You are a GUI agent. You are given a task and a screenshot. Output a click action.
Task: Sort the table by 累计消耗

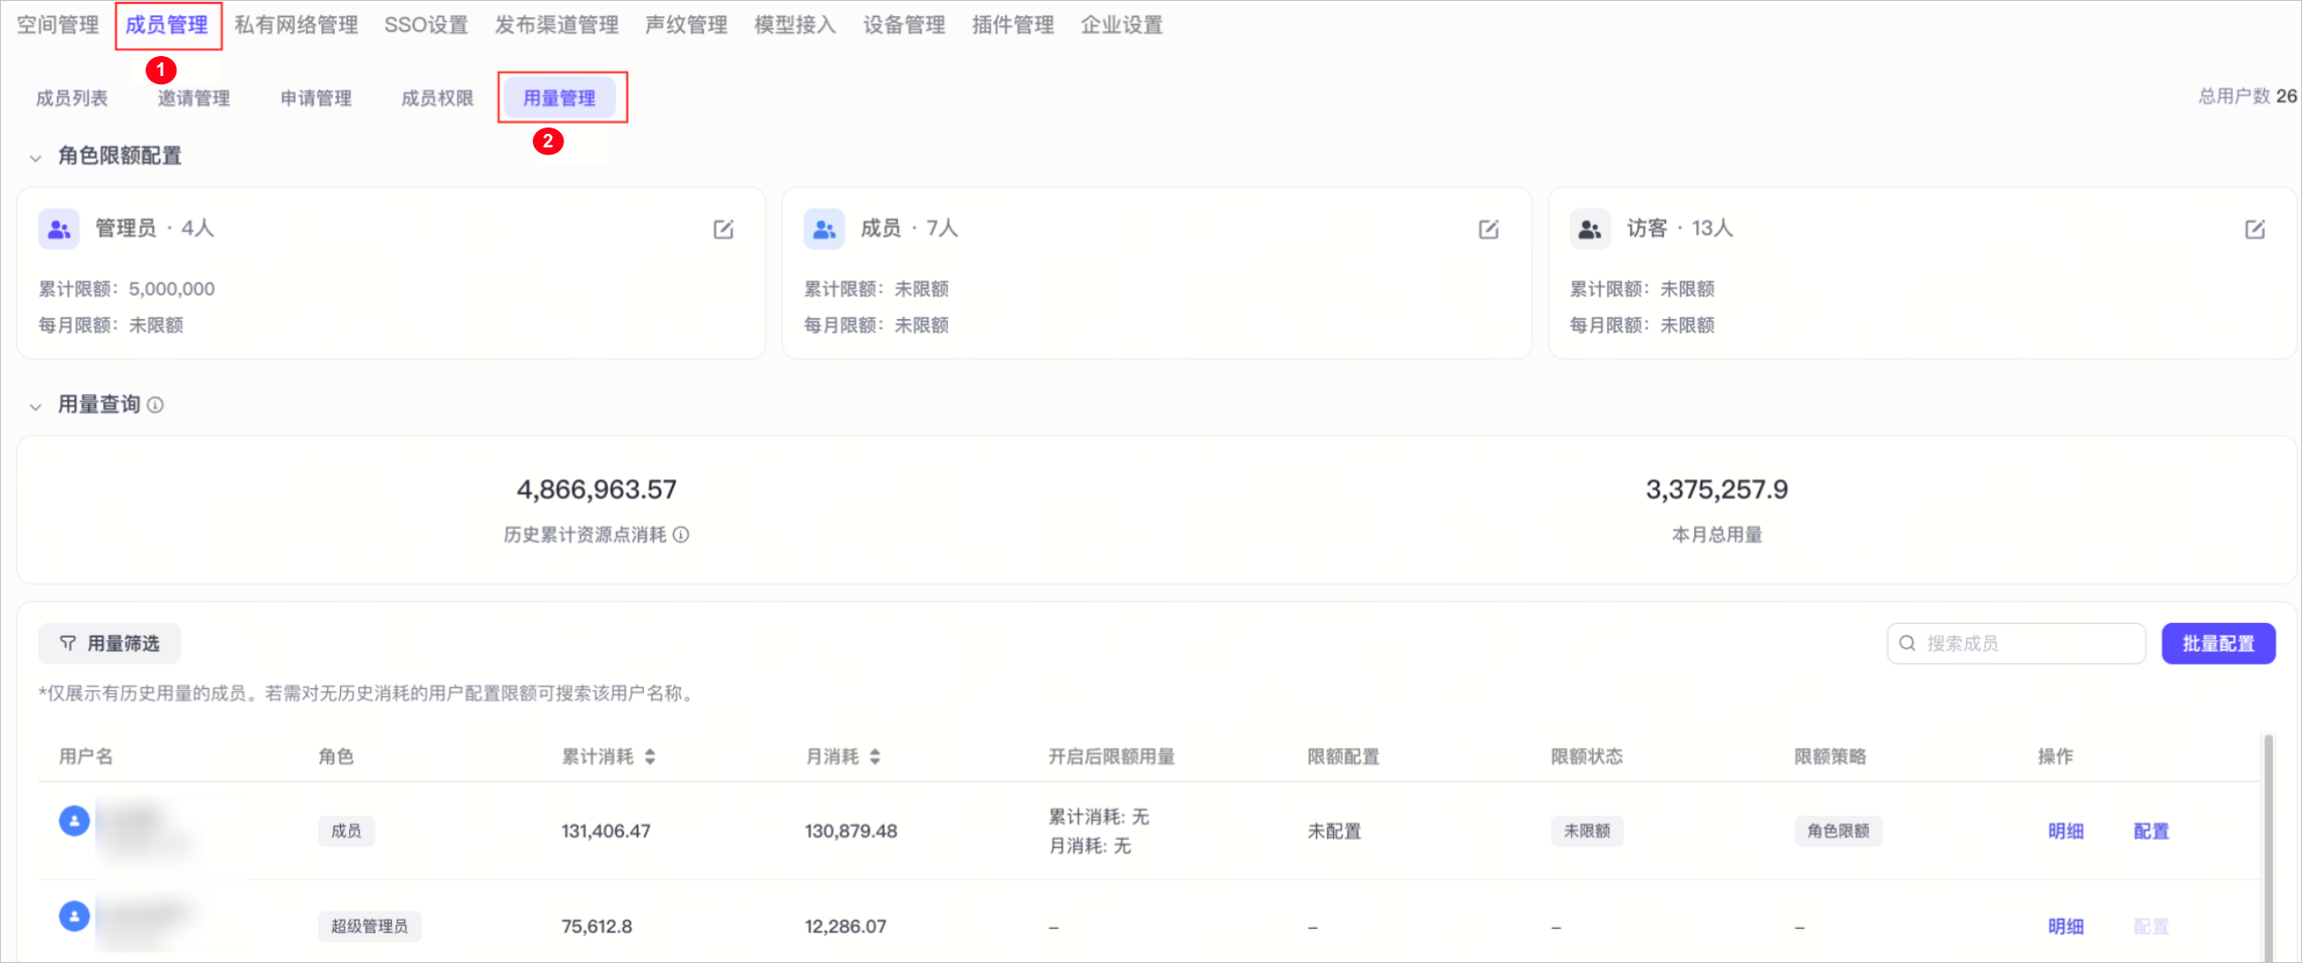(x=650, y=757)
